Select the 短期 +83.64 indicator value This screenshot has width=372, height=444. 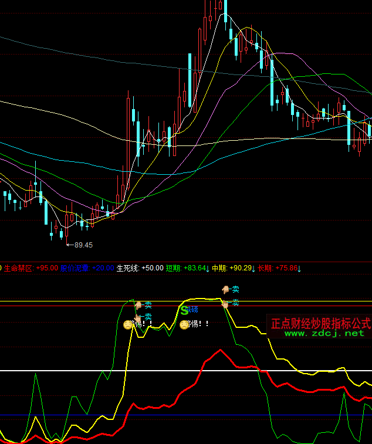(x=194, y=268)
